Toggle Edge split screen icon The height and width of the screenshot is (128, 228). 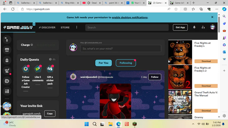pyautogui.click(x=185, y=9)
